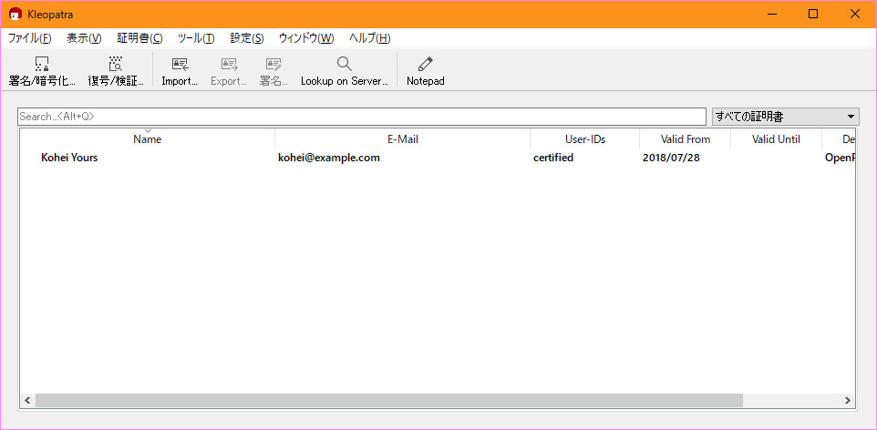
Task: Click the certified User-IDs cell
Action: tap(553, 158)
